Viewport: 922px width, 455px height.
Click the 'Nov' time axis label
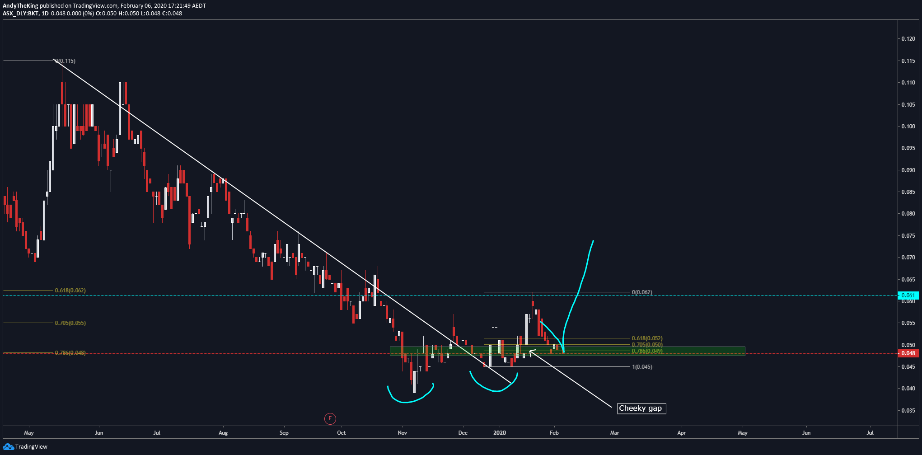pyautogui.click(x=402, y=433)
